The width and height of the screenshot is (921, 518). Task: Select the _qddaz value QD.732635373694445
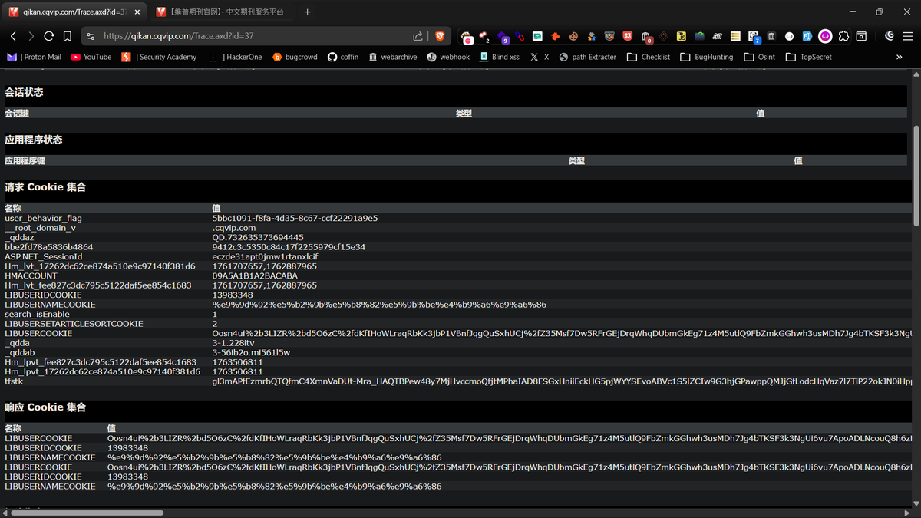(x=258, y=237)
